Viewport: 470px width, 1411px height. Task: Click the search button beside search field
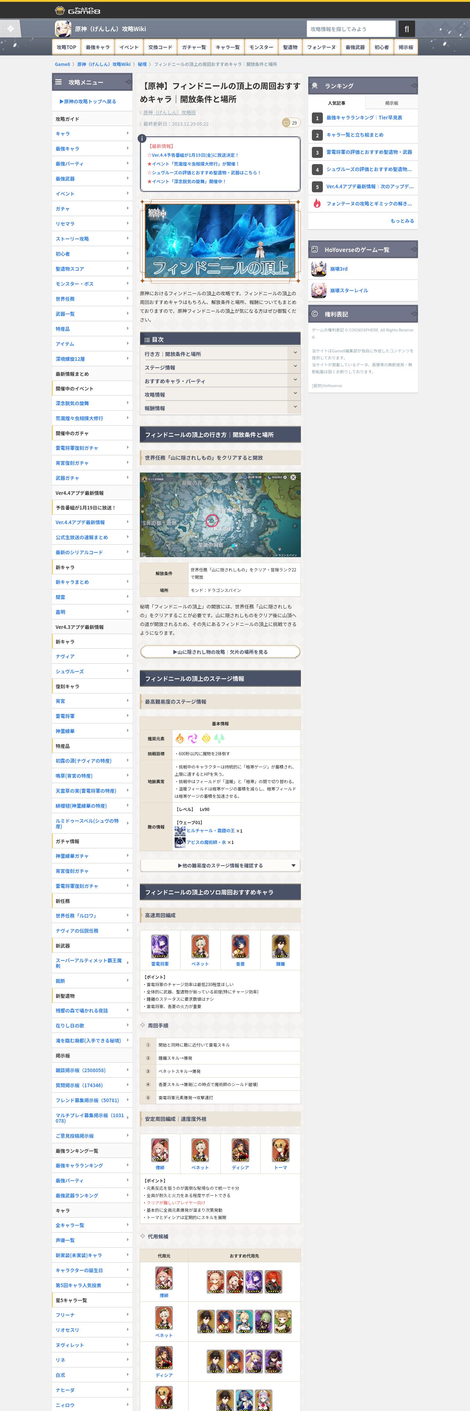pyautogui.click(x=407, y=29)
